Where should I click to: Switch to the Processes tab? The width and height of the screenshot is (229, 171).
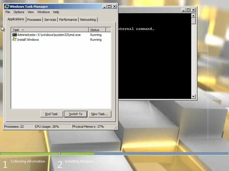pyautogui.click(x=34, y=20)
